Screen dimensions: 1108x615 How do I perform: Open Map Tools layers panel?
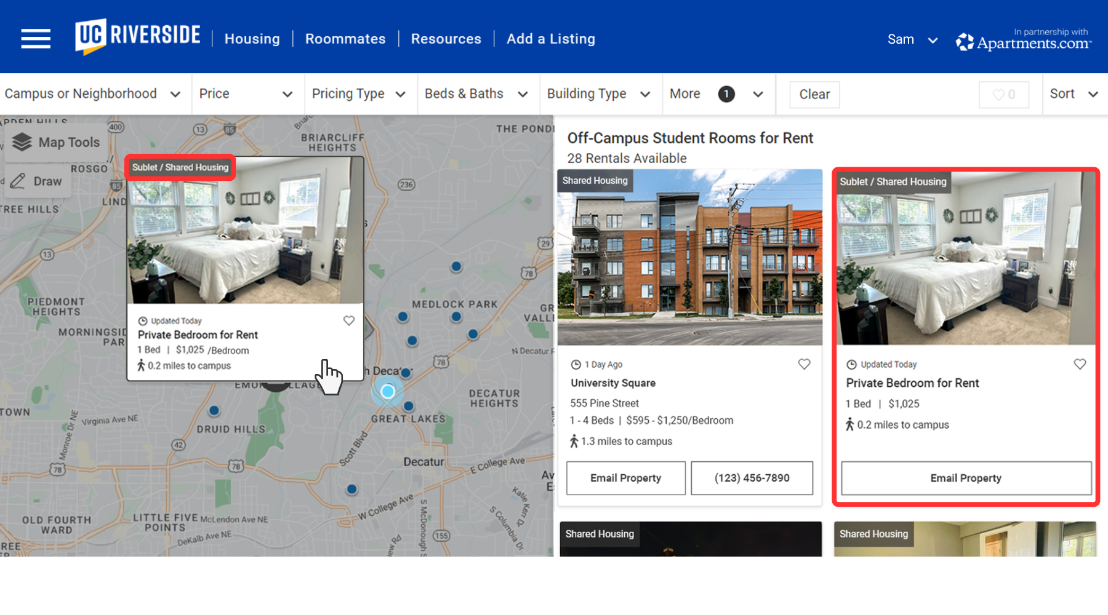[57, 142]
